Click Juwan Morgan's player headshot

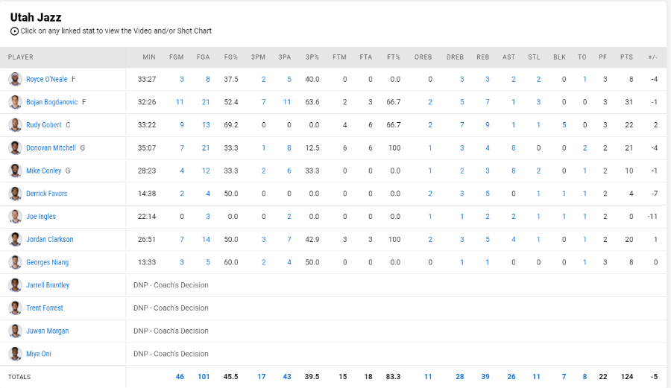point(15,331)
